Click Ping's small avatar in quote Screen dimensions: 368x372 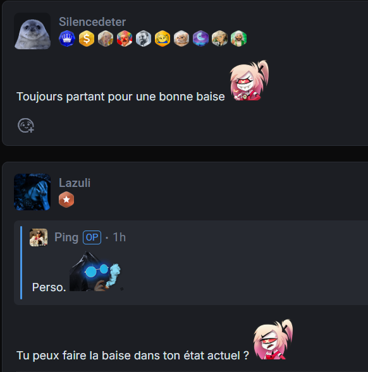(x=39, y=237)
